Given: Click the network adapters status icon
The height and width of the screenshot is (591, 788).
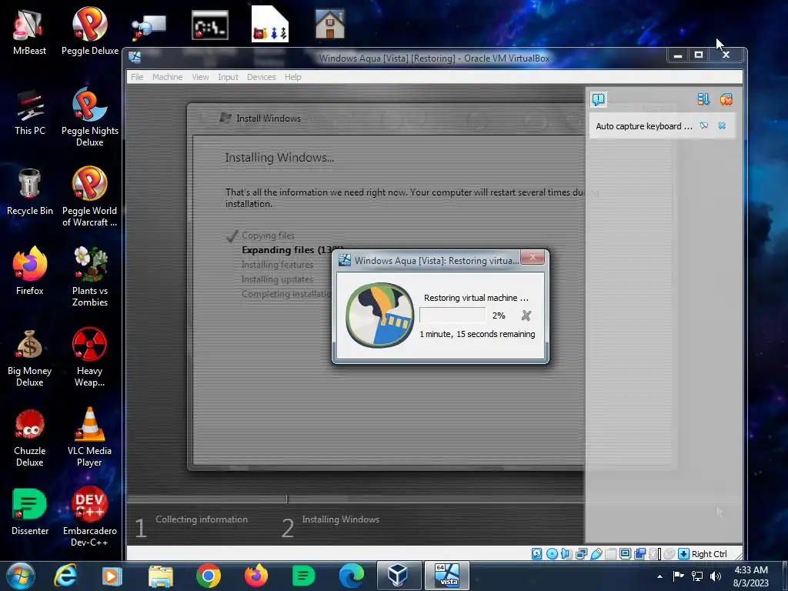Looking at the screenshot, I should point(582,554).
